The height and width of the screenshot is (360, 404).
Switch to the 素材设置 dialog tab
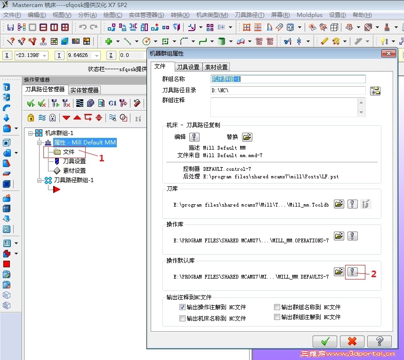pyautogui.click(x=216, y=67)
